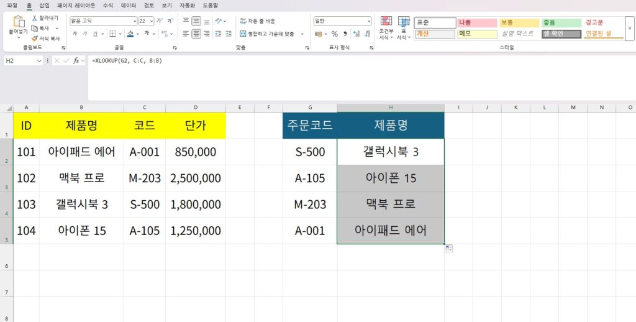Click the Copy (복사) icon
Viewport: 636px width, 322px height.
tap(35, 28)
